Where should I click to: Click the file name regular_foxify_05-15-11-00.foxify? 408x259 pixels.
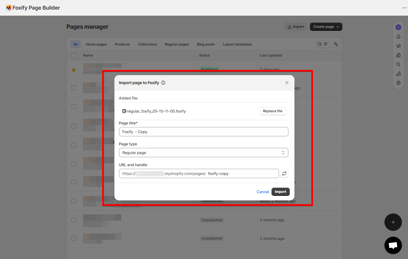tap(156, 111)
